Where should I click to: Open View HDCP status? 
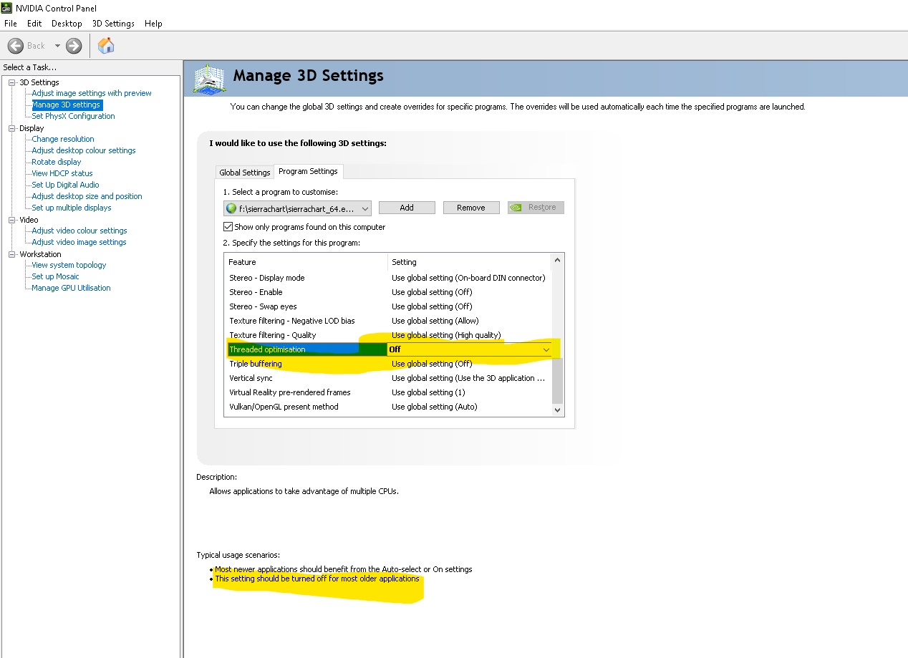point(62,173)
